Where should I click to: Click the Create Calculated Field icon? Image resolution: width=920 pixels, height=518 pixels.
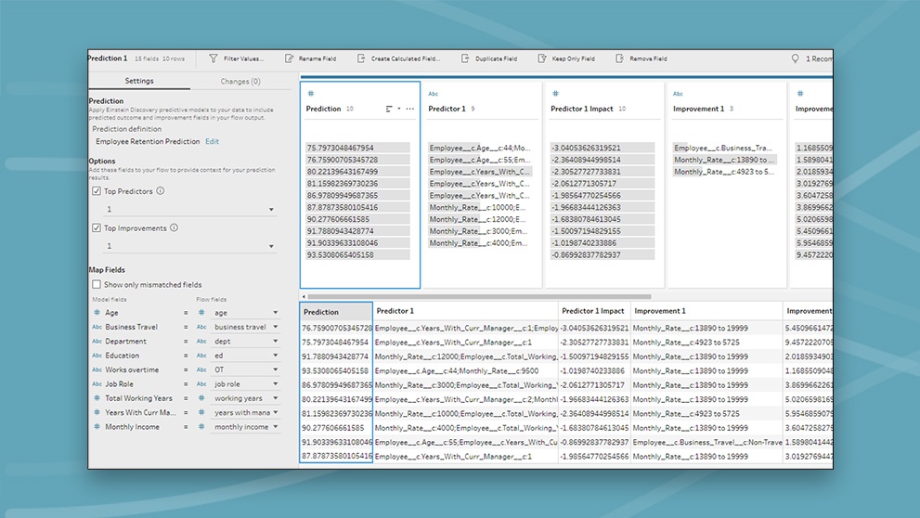[x=360, y=58]
